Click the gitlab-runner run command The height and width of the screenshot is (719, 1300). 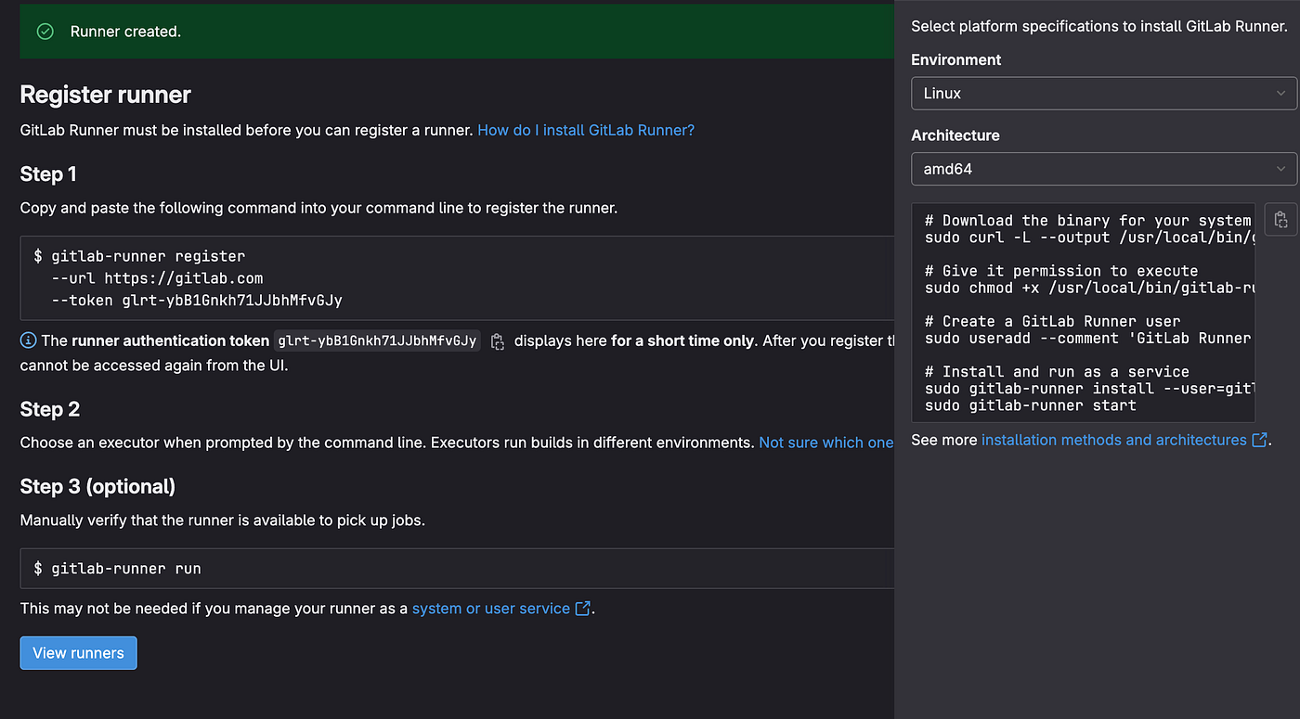tap(117, 569)
